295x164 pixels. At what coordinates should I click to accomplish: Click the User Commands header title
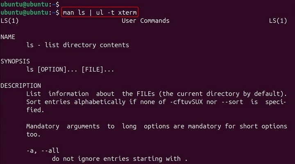coord(145,20)
